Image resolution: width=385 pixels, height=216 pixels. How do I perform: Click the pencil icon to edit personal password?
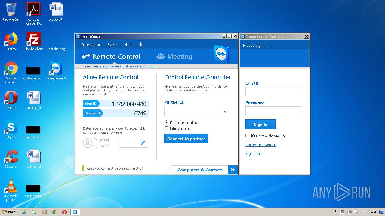[x=143, y=142]
